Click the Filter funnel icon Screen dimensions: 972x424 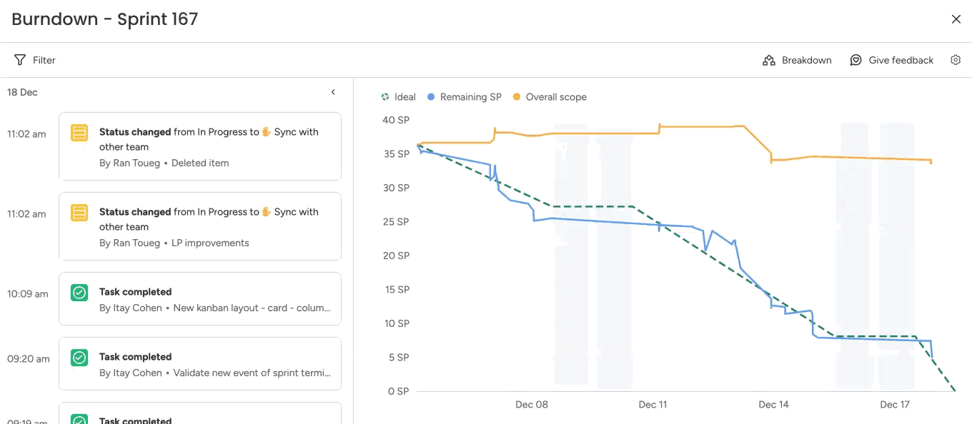pos(20,60)
